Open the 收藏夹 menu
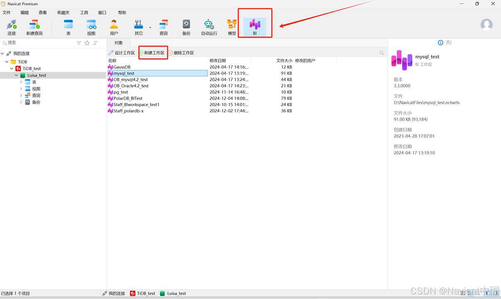This screenshot has height=299, width=501. [x=64, y=12]
